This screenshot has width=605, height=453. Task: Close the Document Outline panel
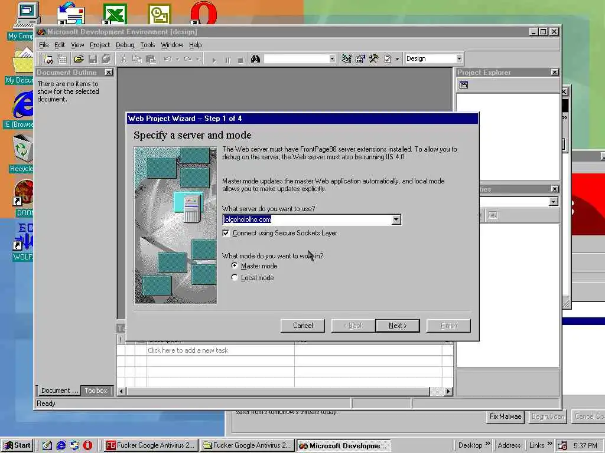pos(109,72)
